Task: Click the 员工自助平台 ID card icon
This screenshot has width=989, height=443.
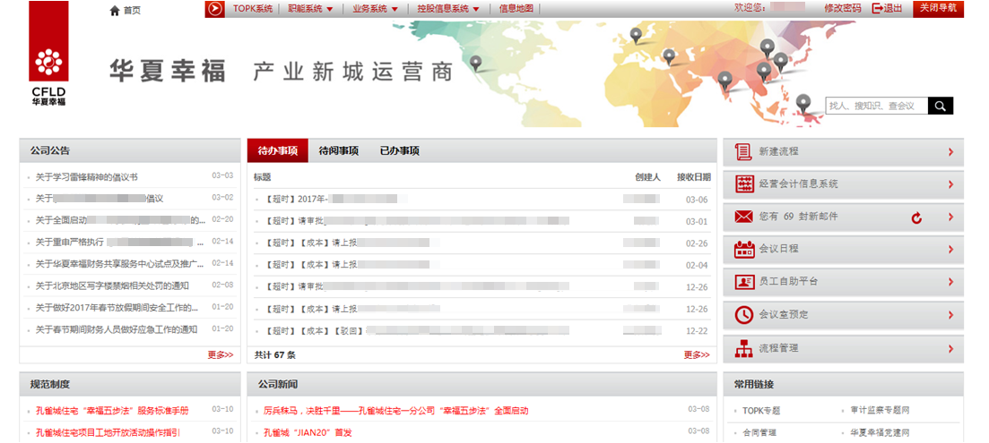Action: [x=744, y=282]
